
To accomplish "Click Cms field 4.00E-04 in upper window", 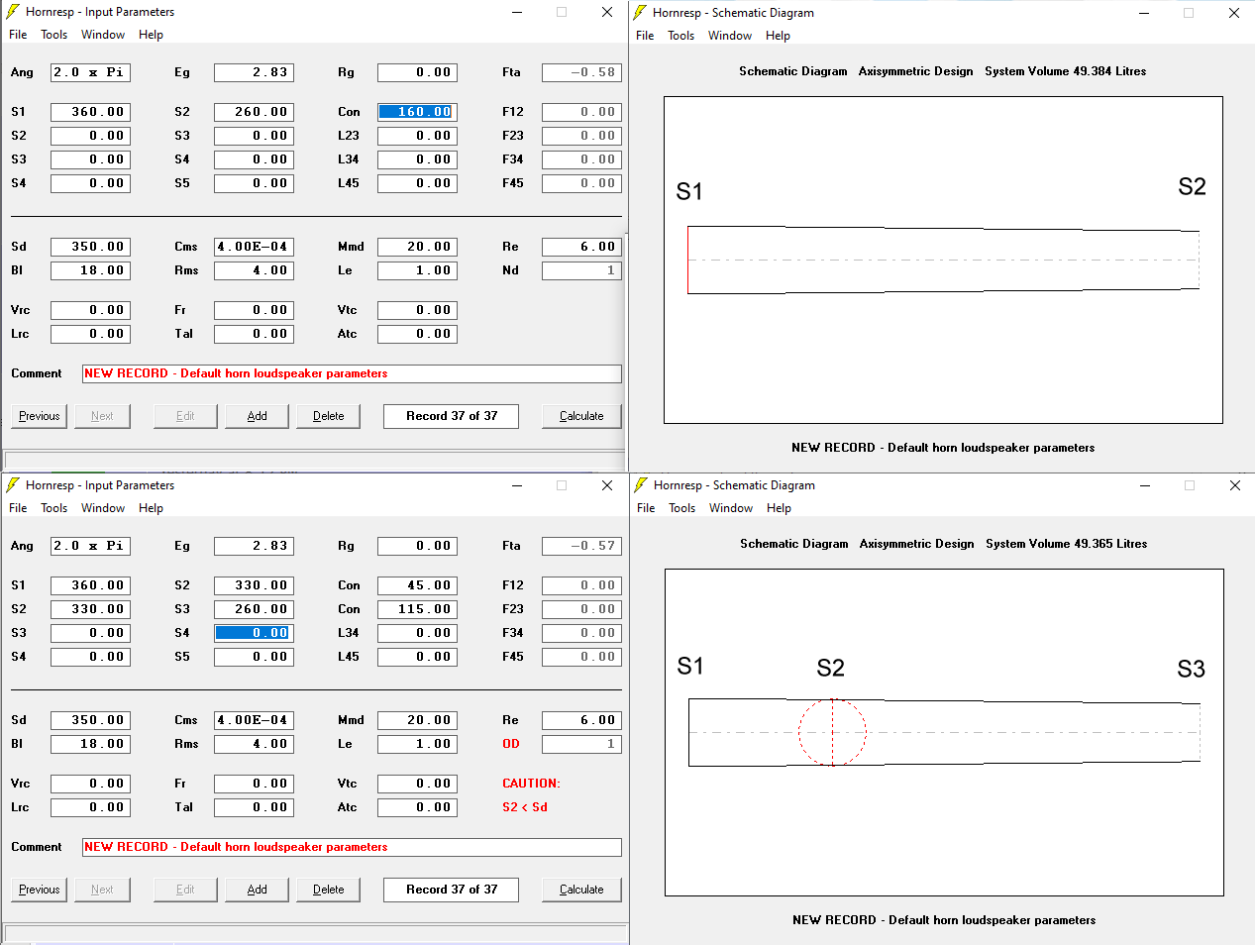I will pos(254,247).
